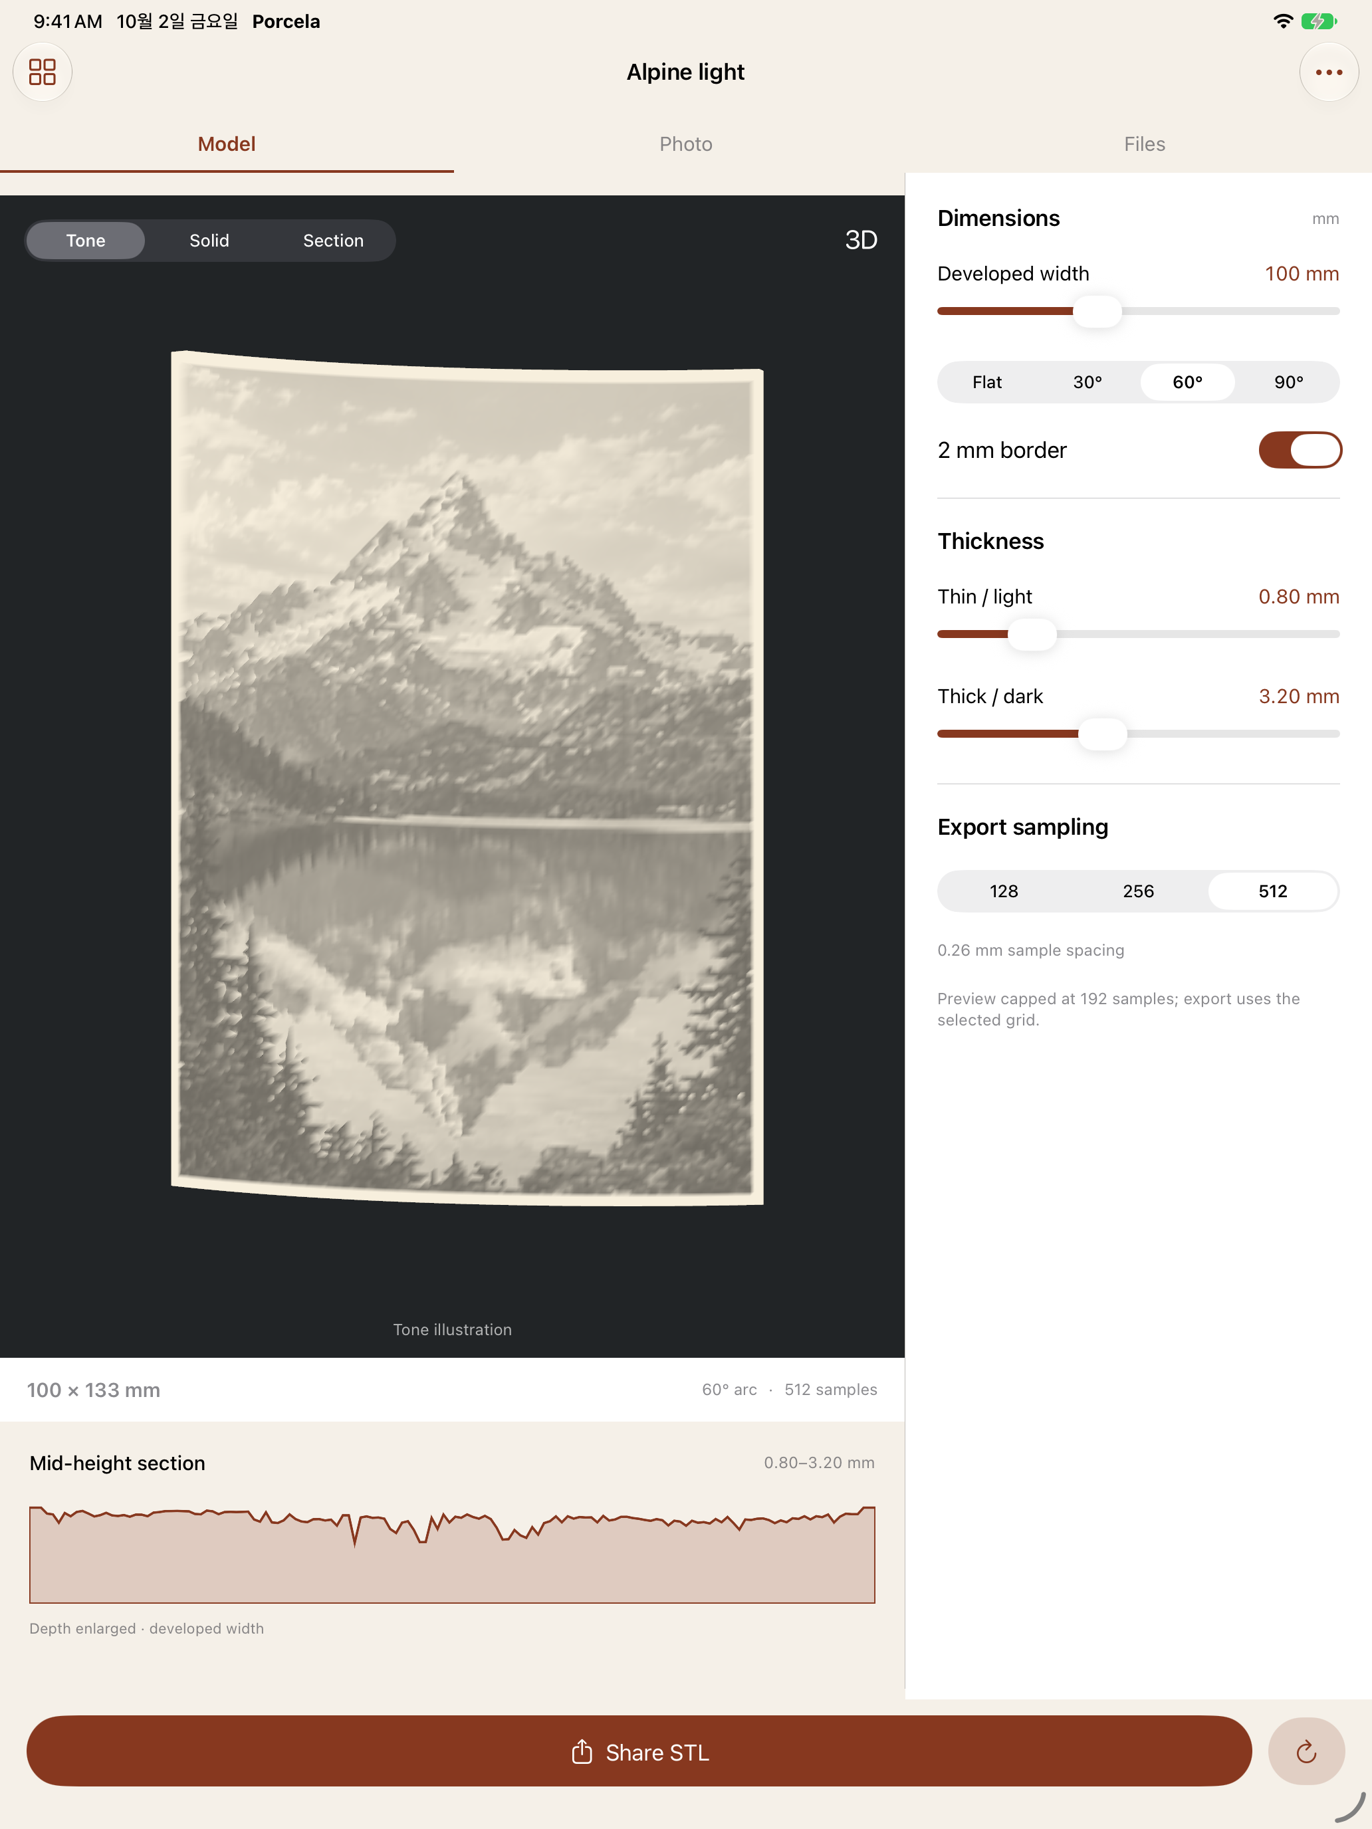Select the Solid preview mode
This screenshot has width=1372, height=1829.
(x=209, y=241)
